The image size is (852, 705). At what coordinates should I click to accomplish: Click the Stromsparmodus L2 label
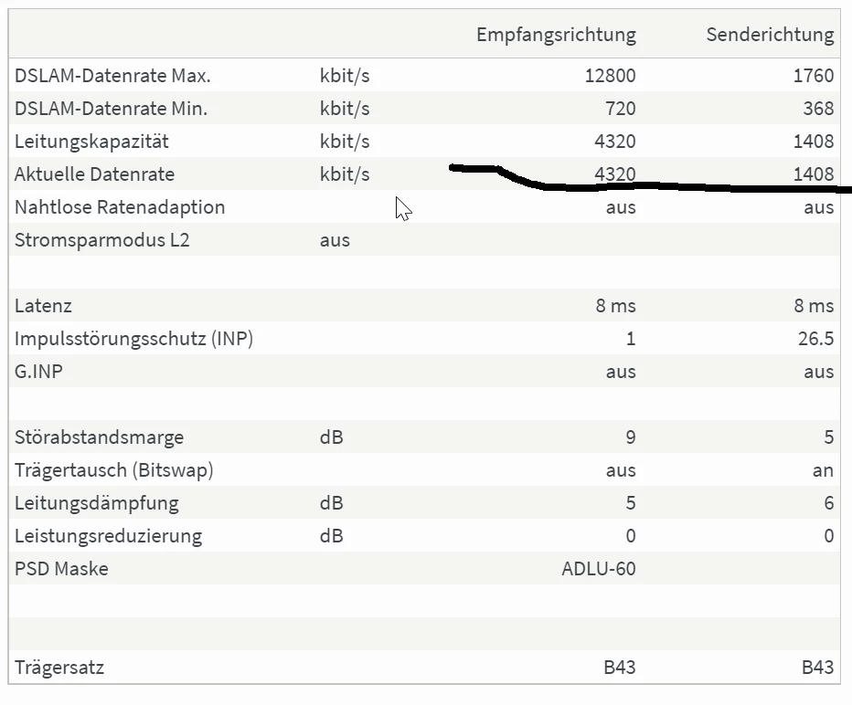click(102, 240)
